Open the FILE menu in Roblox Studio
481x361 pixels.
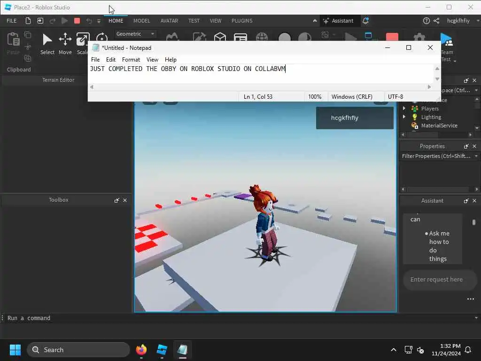pyautogui.click(x=12, y=21)
